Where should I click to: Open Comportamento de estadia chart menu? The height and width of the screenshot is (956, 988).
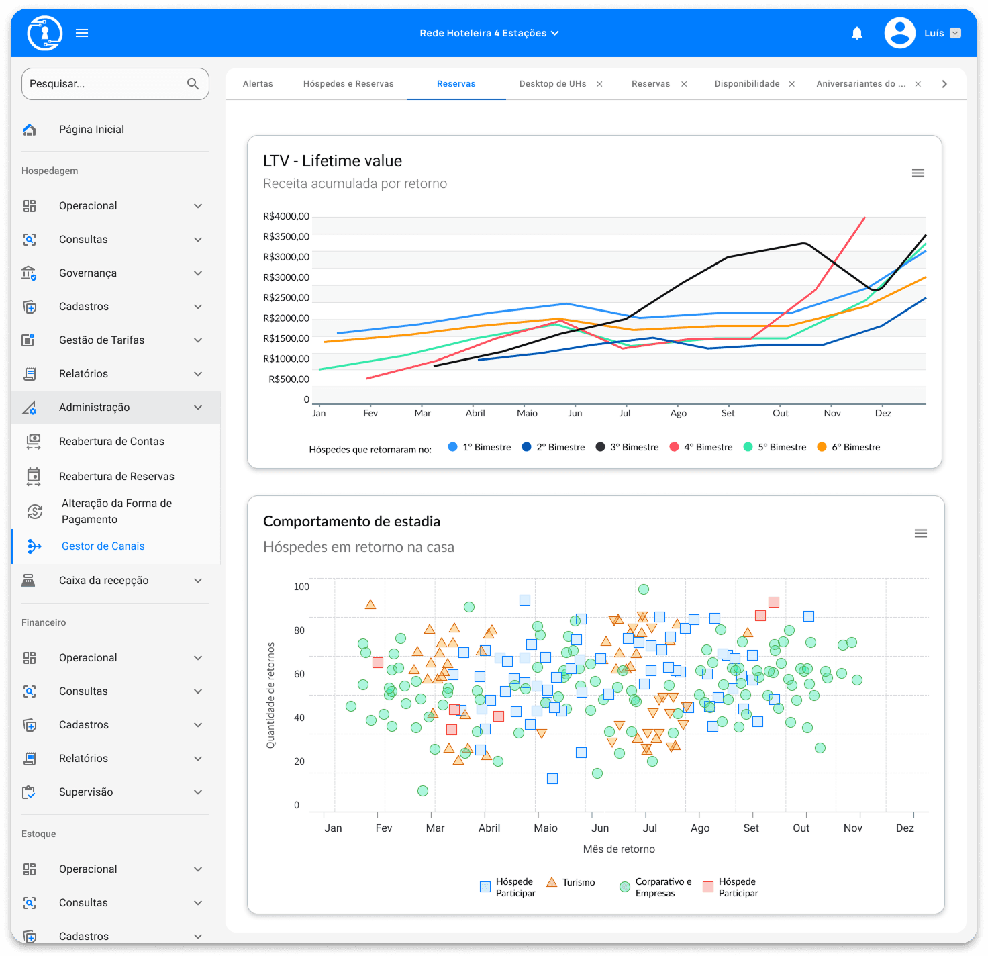pos(920,534)
